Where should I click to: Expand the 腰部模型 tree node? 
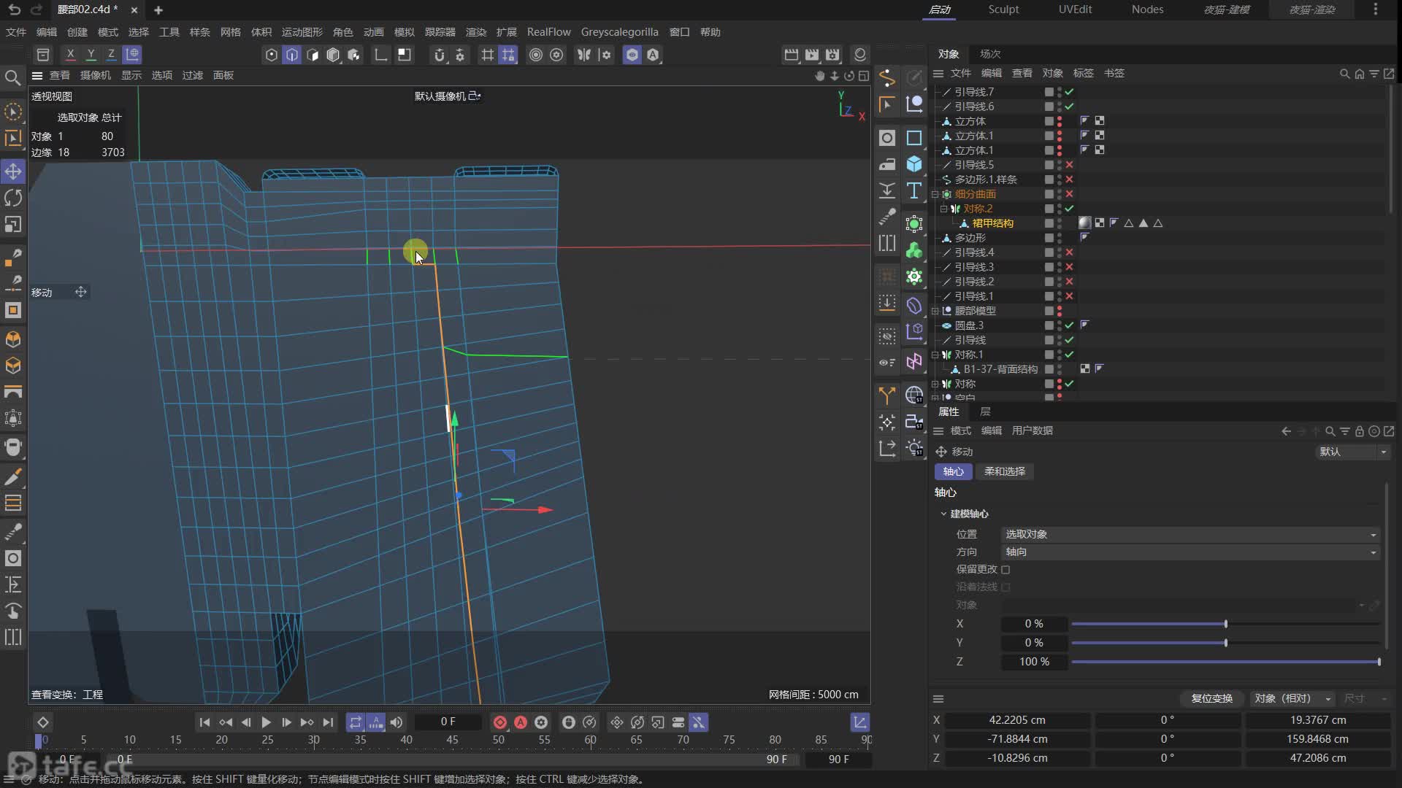pyautogui.click(x=935, y=311)
